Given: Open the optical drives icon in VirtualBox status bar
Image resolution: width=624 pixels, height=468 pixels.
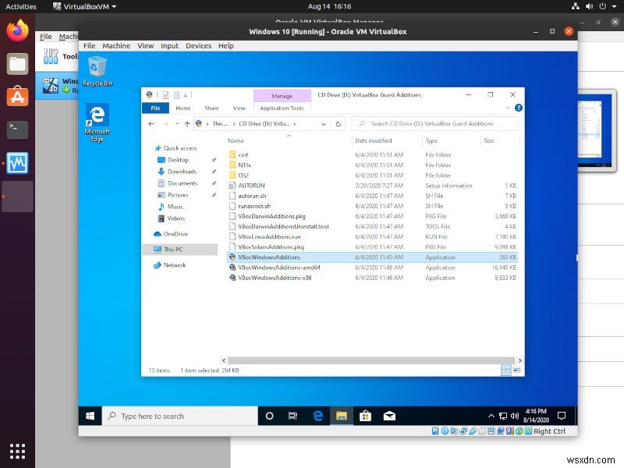Looking at the screenshot, I should tap(445, 430).
